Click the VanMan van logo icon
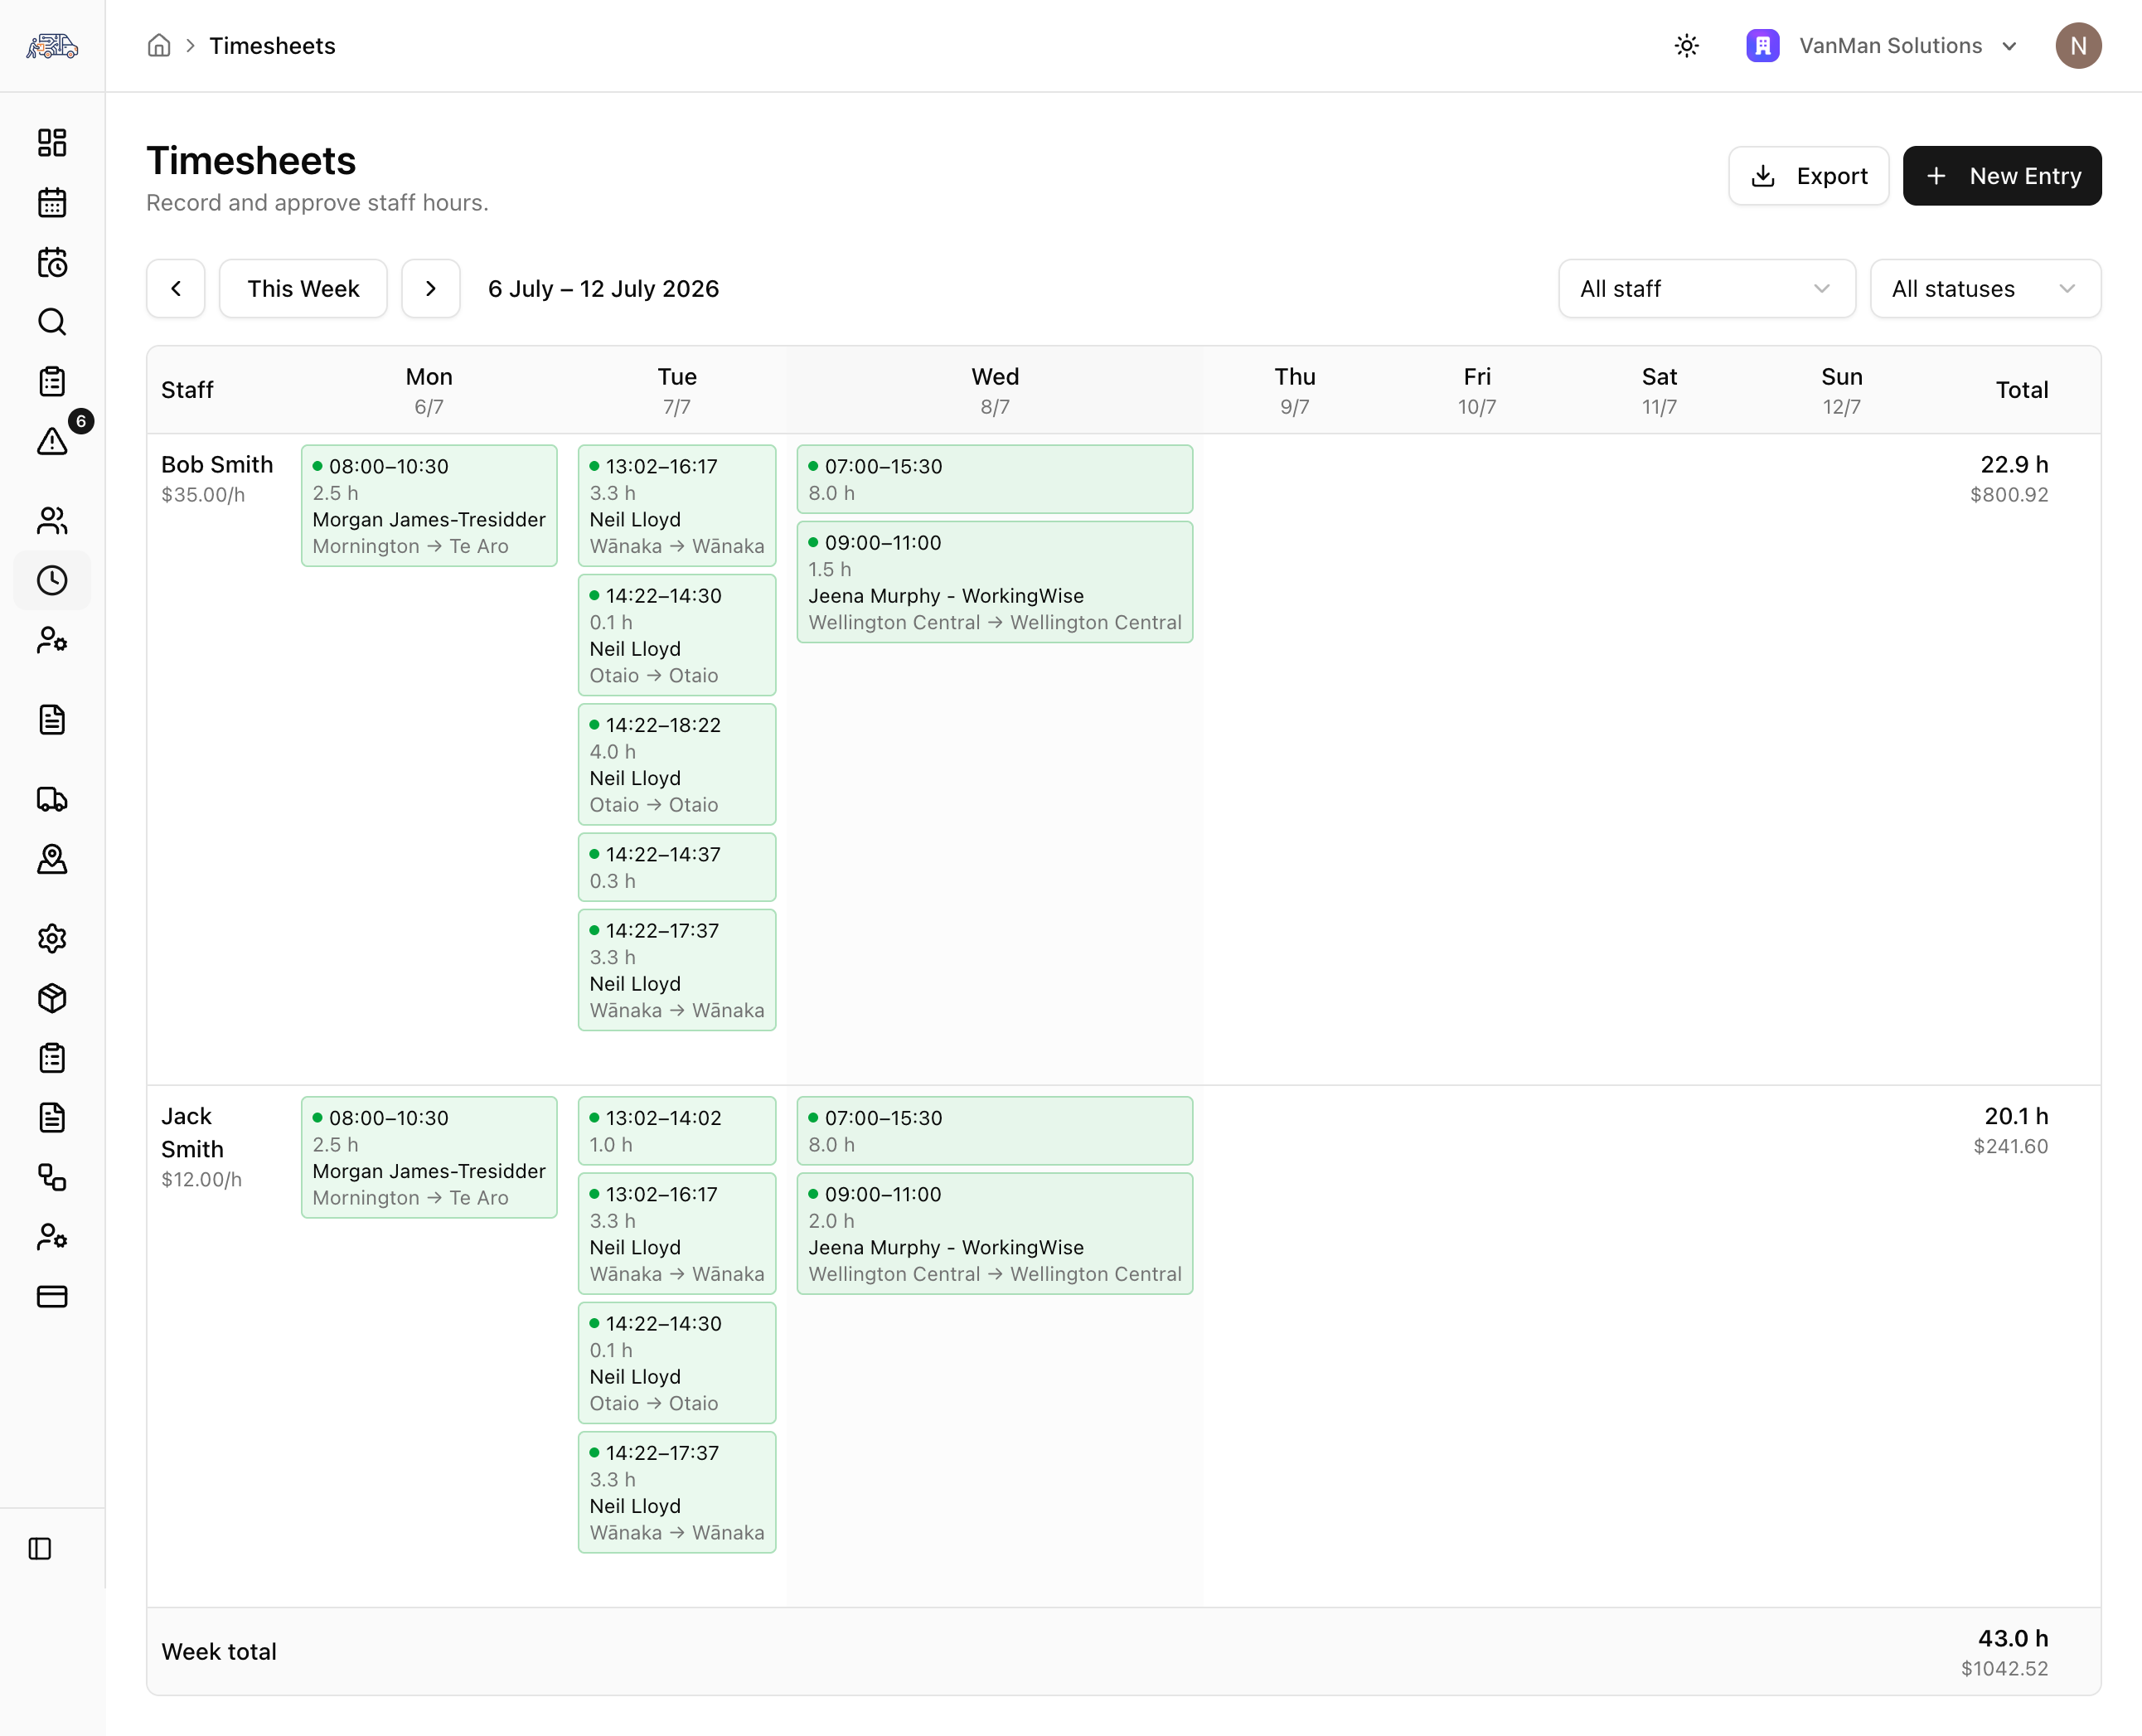2142x1736 pixels. [52, 45]
